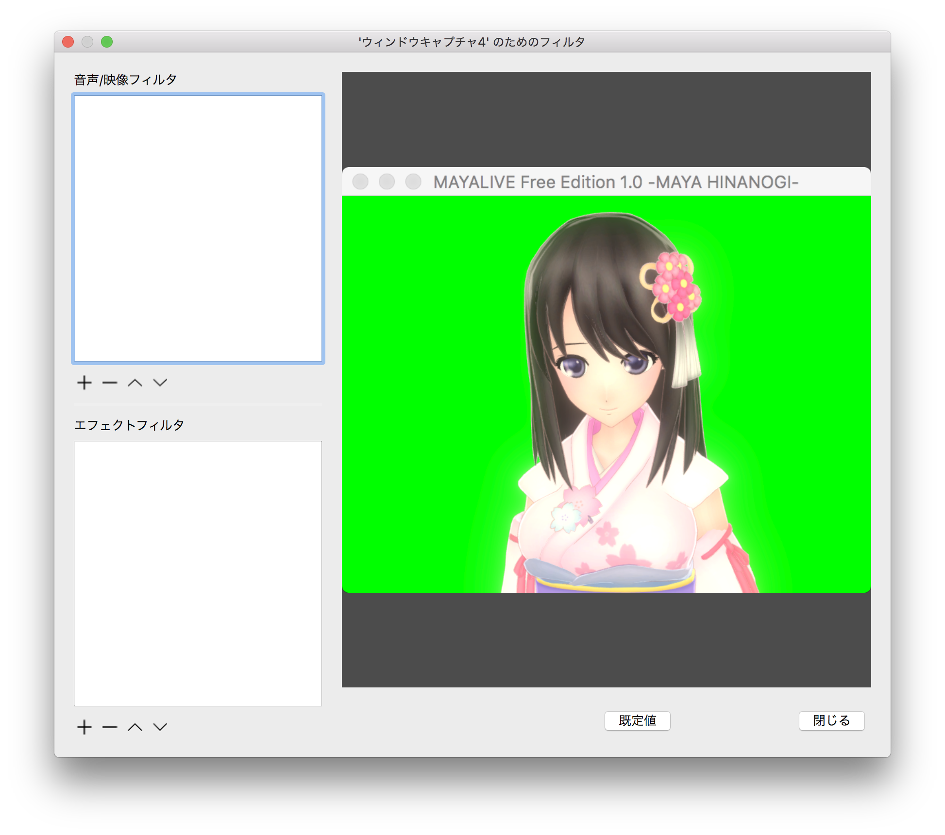The width and height of the screenshot is (945, 835).
Task: Select the 音声/映像フィルタ list box
Action: pos(198,229)
